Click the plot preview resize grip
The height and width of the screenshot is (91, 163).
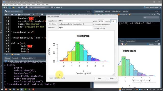[x=114, y=74]
